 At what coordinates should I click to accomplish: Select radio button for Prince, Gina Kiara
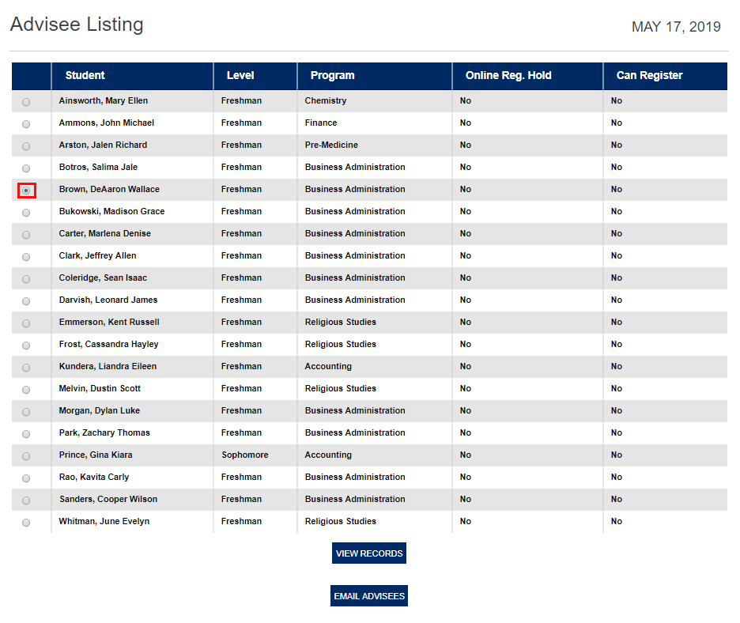click(x=26, y=456)
